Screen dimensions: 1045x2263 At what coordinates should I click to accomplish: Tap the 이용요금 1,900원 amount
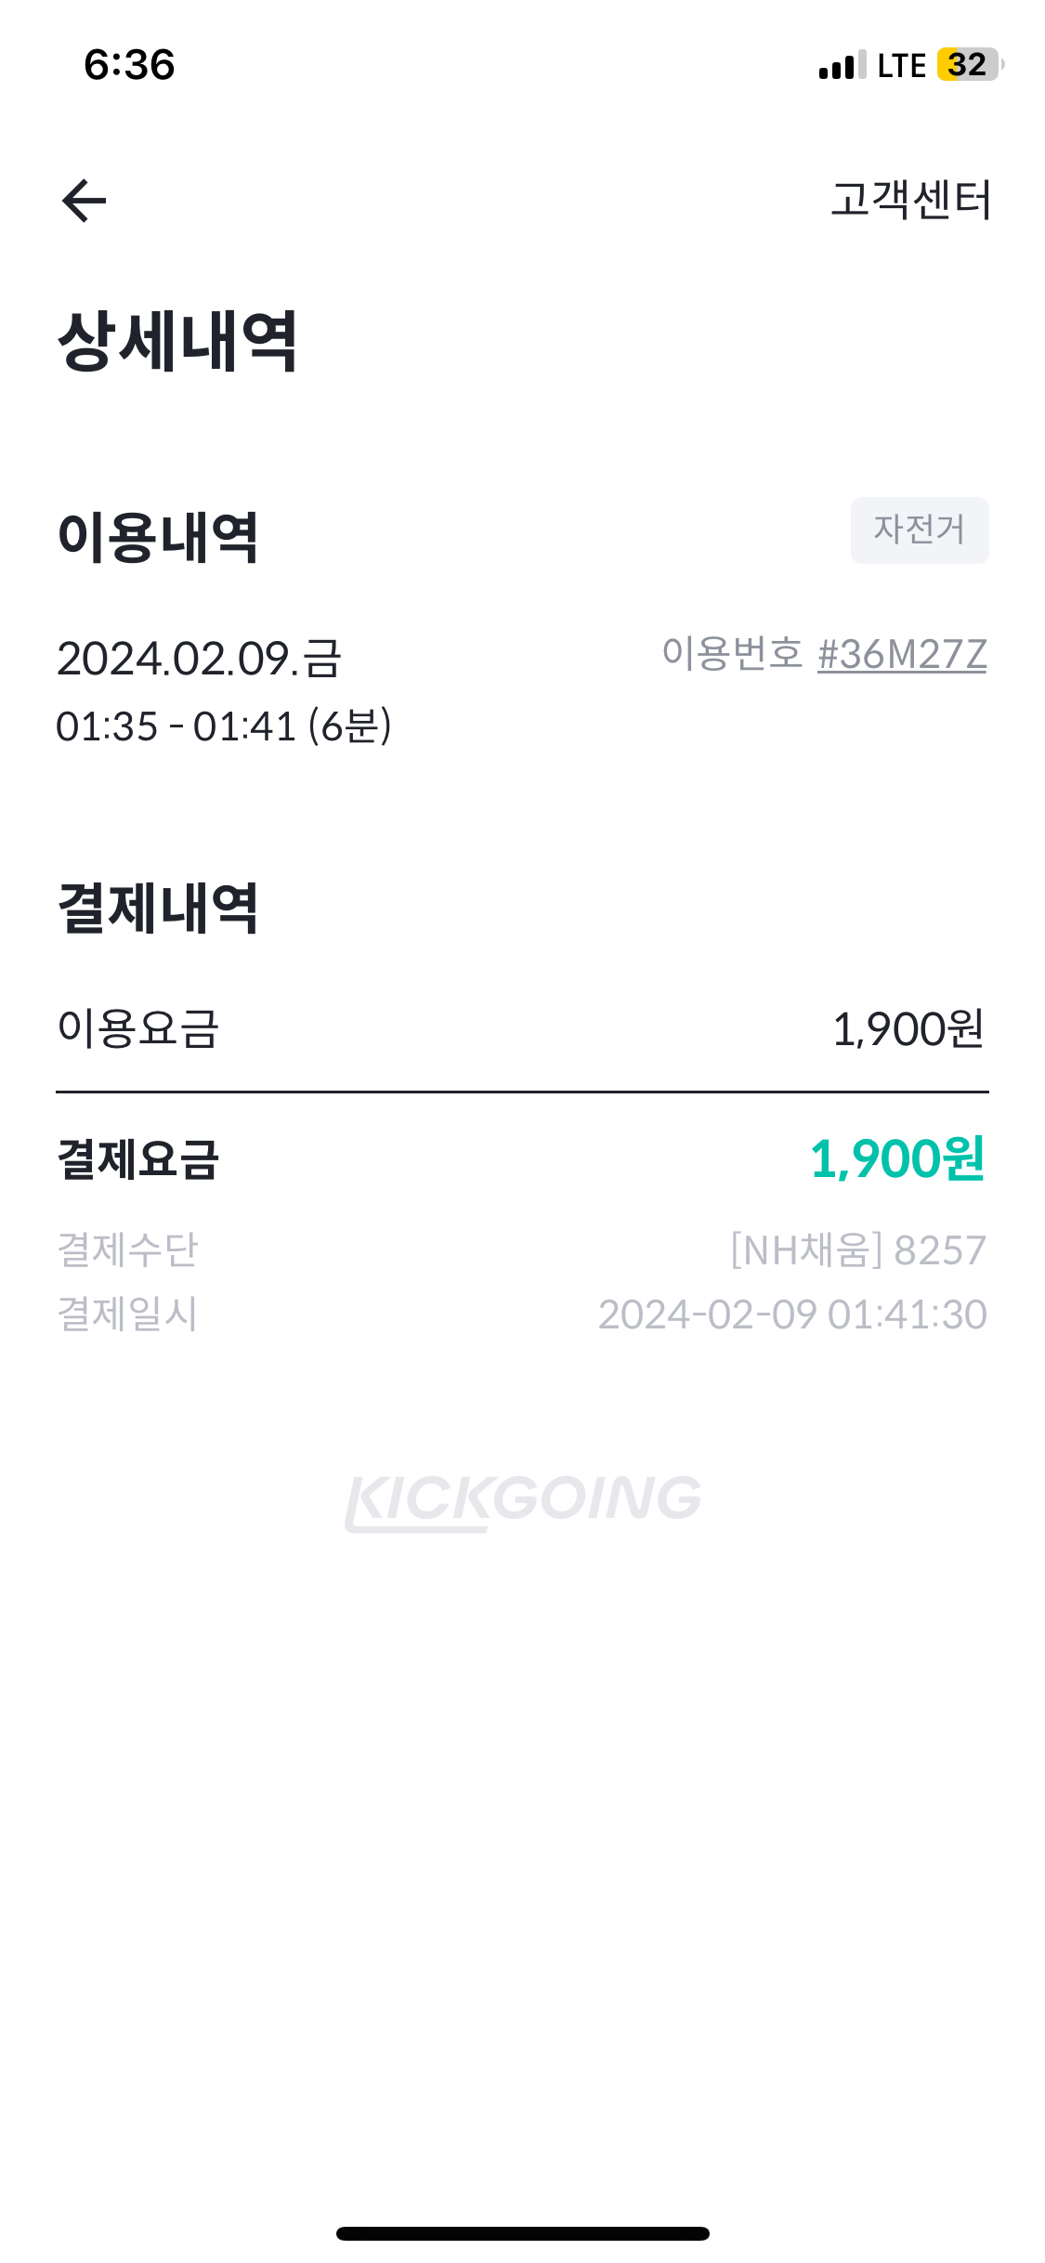(908, 1029)
